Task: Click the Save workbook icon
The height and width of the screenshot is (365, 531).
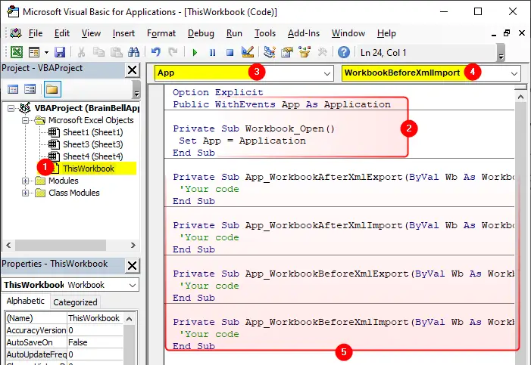Action: point(60,52)
